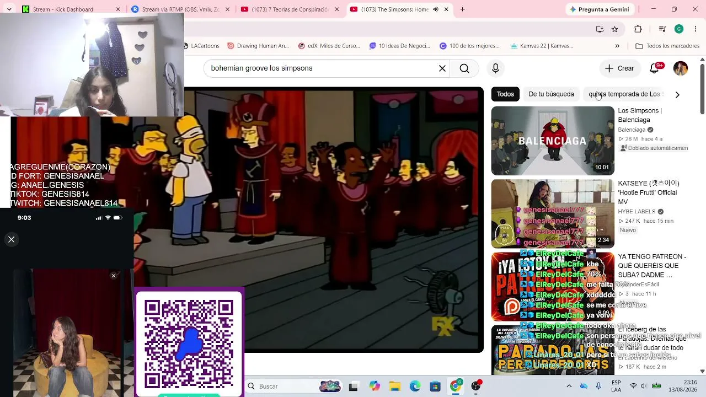Open KATSEYE 'Hootie Frutti' Official MV title
The image size is (706, 397).
click(649, 192)
